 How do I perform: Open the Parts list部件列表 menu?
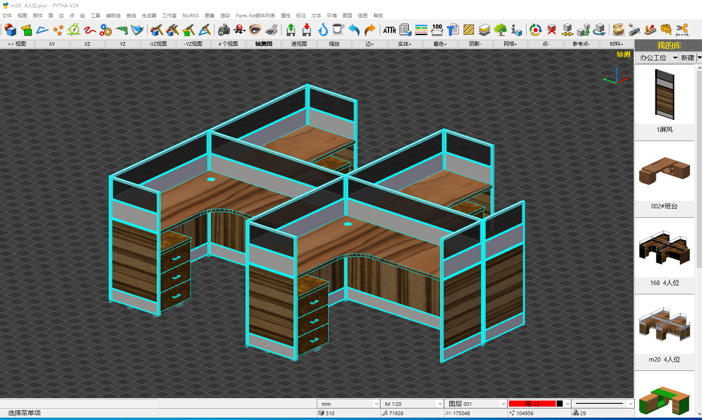pyautogui.click(x=255, y=15)
